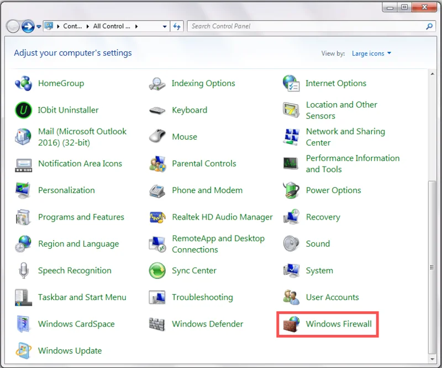Launch IObit Uninstaller green icon
442x368 pixels.
coord(23,110)
